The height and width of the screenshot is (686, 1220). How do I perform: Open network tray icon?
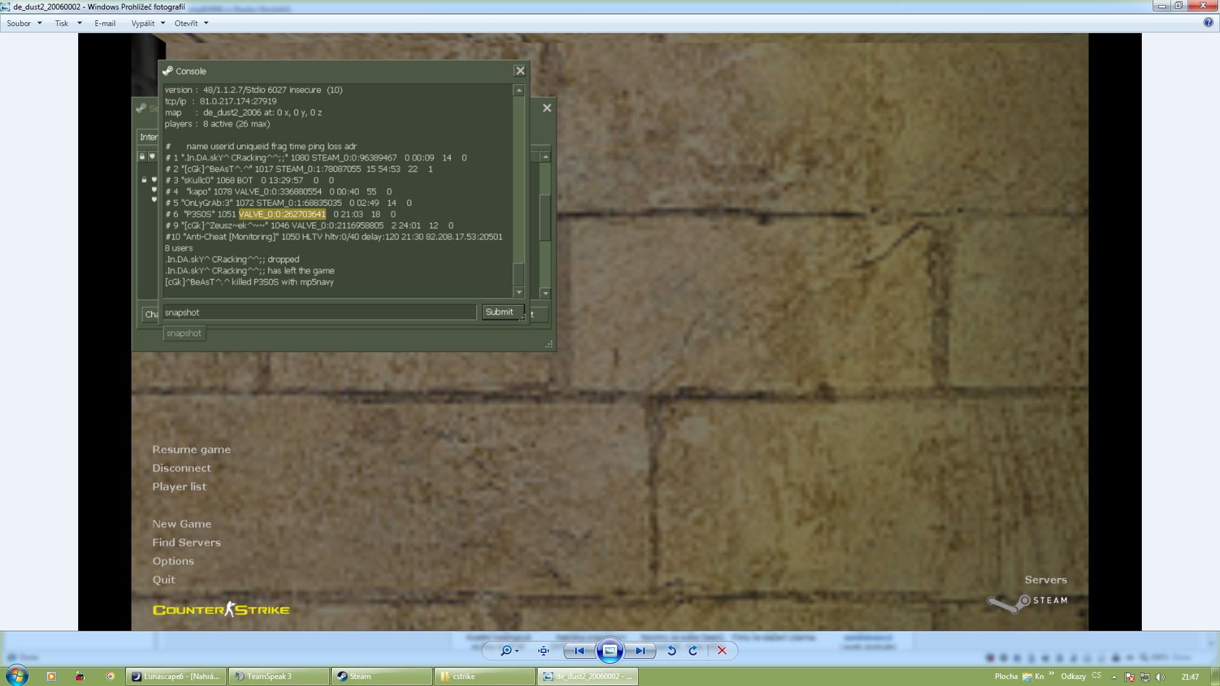coord(1145,677)
